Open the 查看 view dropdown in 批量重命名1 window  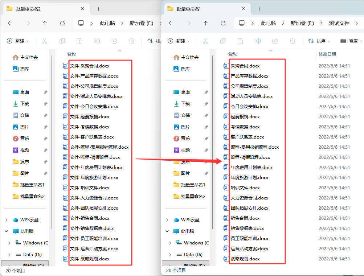click(x=351, y=41)
